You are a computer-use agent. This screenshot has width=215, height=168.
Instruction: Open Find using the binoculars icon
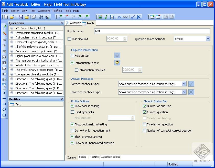pos(41,17)
